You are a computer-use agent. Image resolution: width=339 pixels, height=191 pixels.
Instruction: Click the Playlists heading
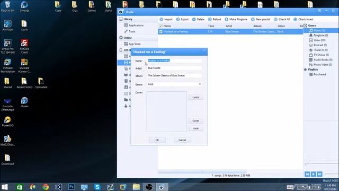pyautogui.click(x=313, y=70)
